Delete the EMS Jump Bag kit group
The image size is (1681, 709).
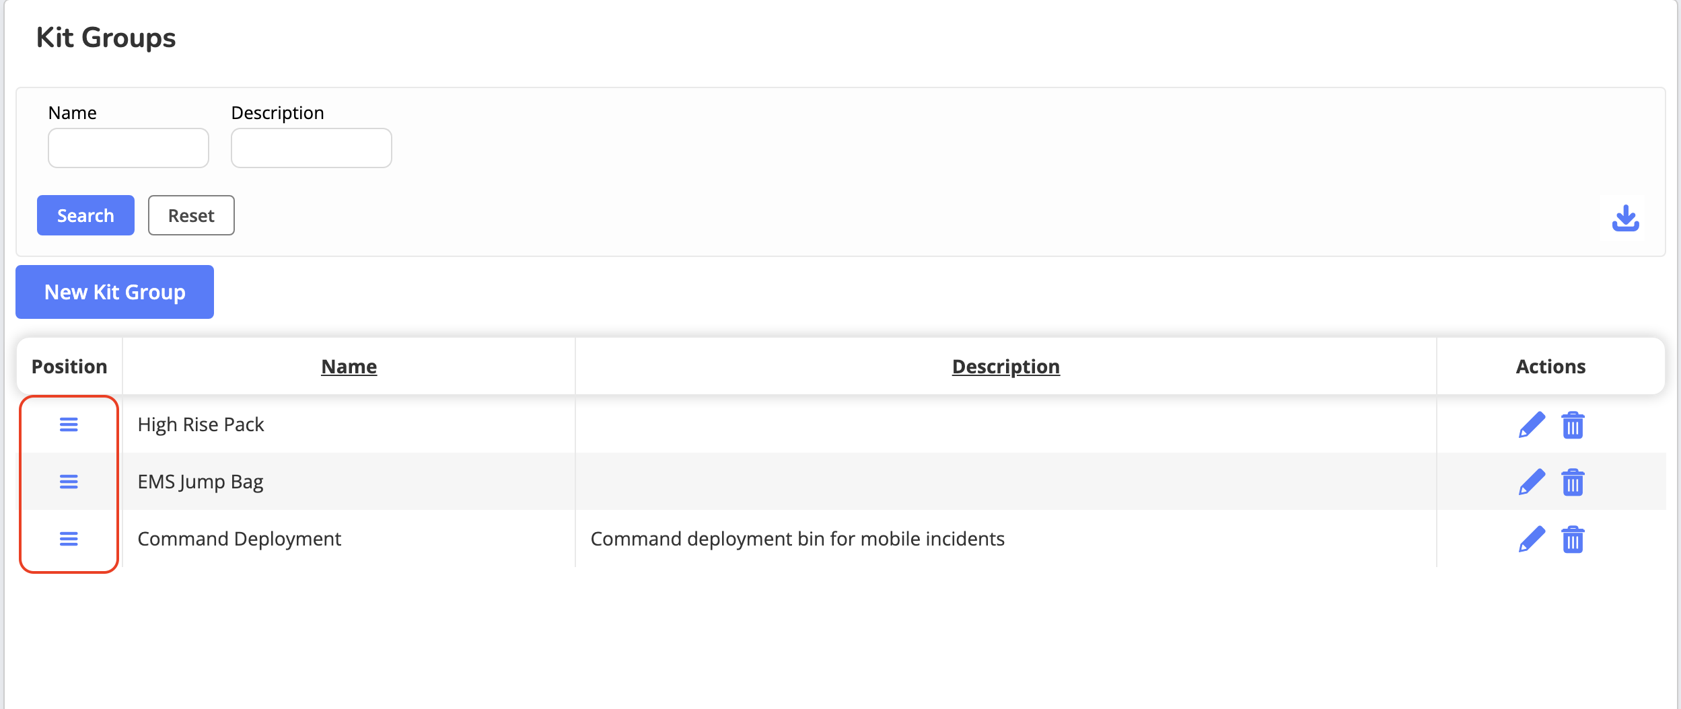point(1573,482)
